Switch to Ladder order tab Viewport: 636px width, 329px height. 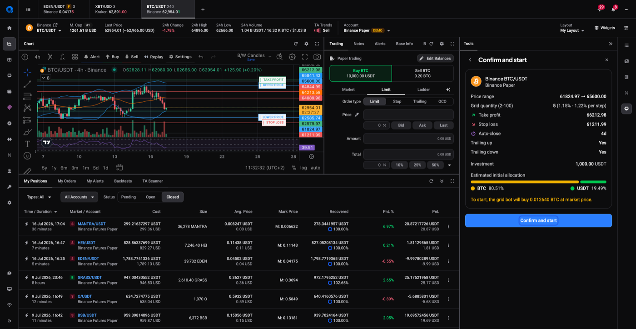[x=423, y=90]
